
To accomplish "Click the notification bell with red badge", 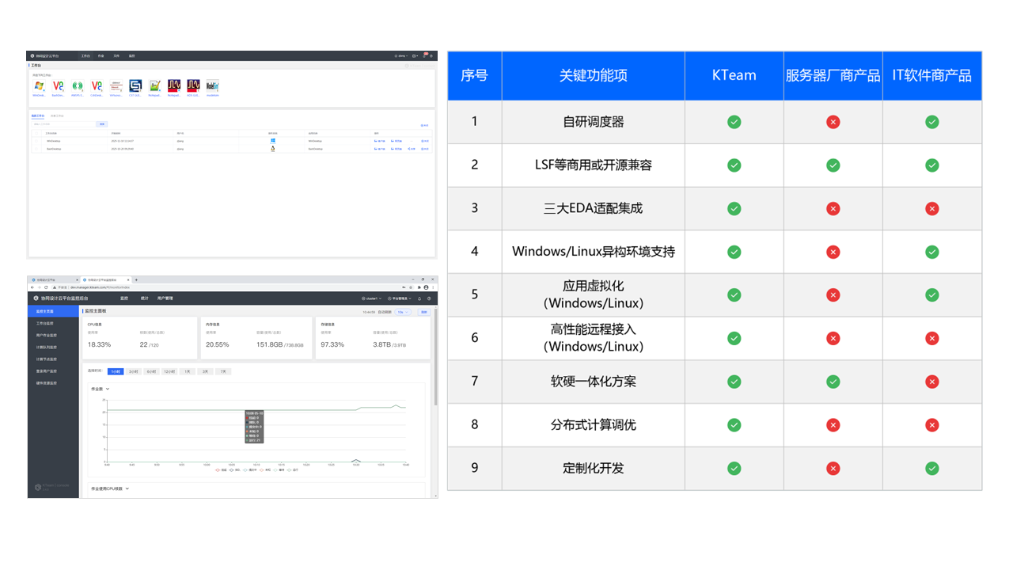I will (424, 56).
